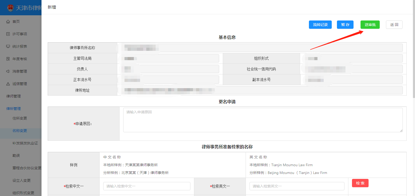Screen dimensions: 415x196
Task: View 流转记录 via the blue button
Action: click(320, 25)
